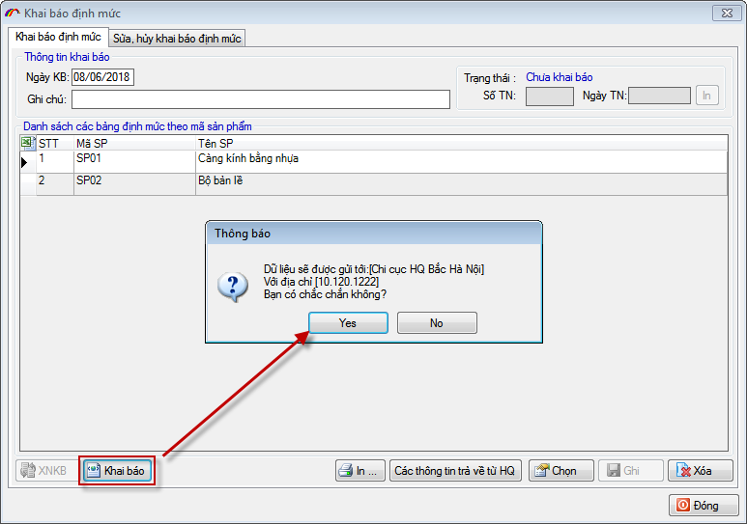
Task: Click the Chọn button
Action: pyautogui.click(x=560, y=471)
